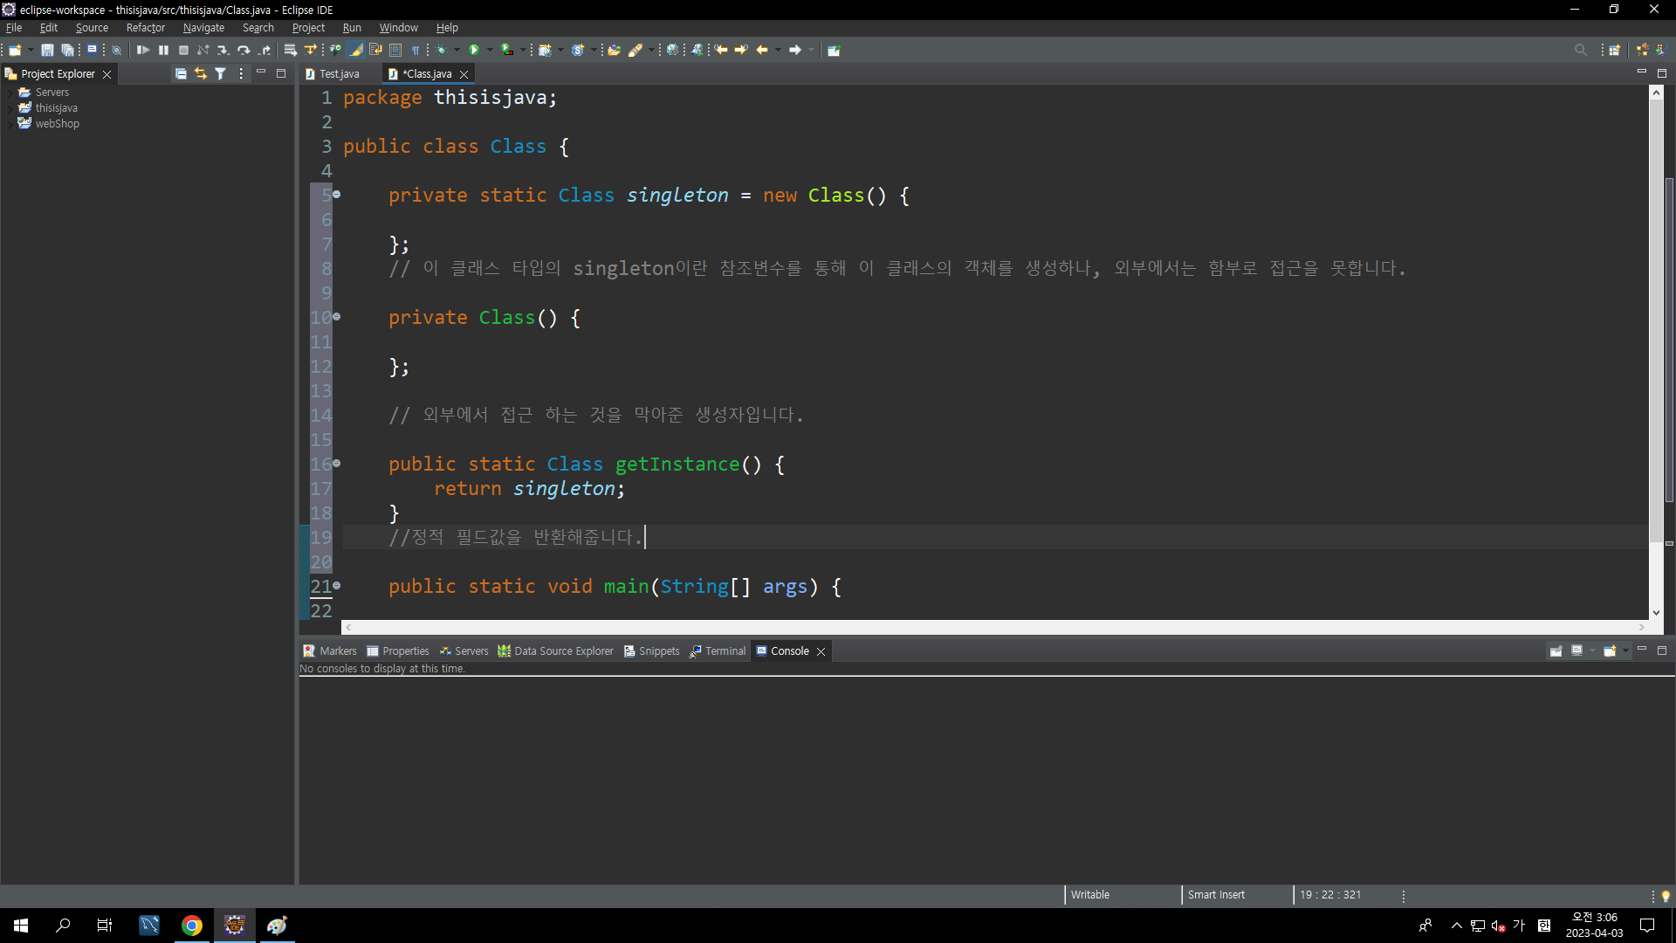
Task: Click the Project Explorer filter icon
Action: click(x=221, y=74)
